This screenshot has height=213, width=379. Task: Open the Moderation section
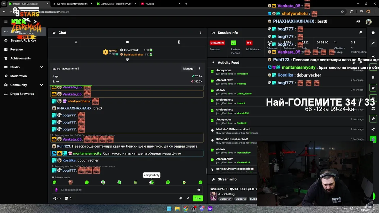18,76
